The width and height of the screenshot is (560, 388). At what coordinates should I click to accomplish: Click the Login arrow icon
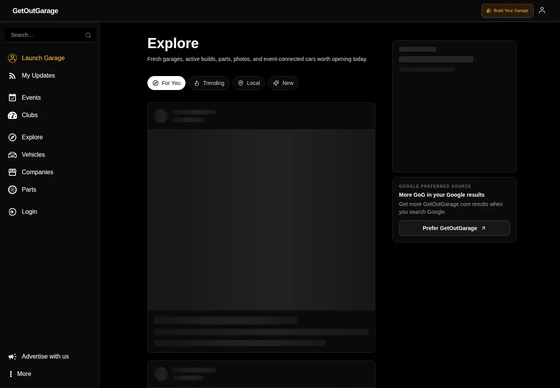point(12,212)
